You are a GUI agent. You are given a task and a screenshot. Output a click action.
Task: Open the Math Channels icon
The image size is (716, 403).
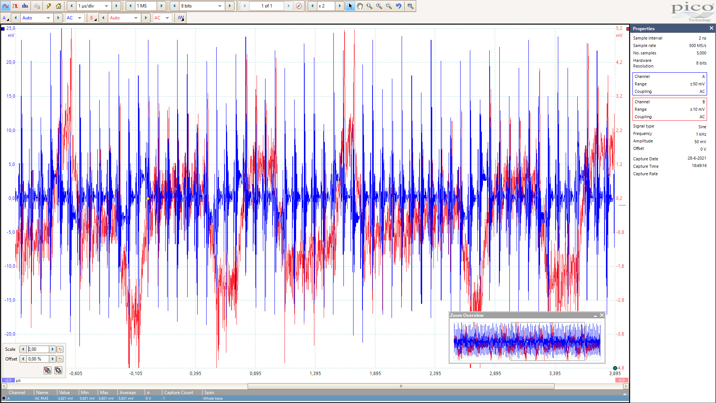click(x=181, y=18)
